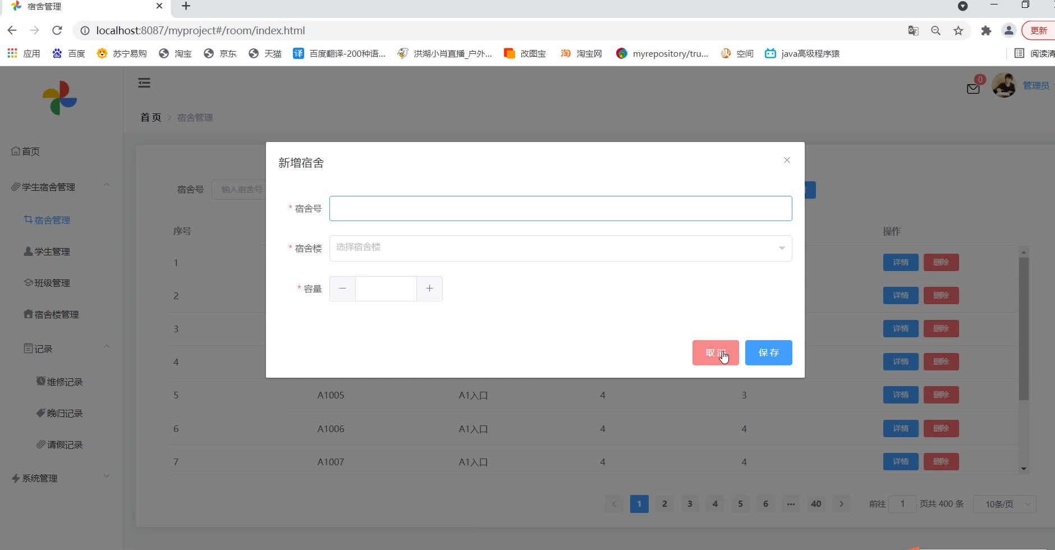Open the 10条/页 page size dropdown
The width and height of the screenshot is (1055, 550).
[x=1004, y=504]
